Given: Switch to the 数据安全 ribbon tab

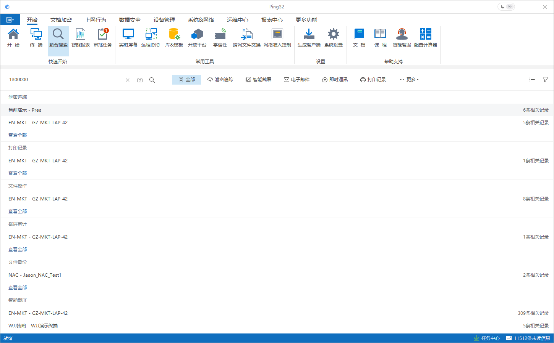Looking at the screenshot, I should (130, 20).
